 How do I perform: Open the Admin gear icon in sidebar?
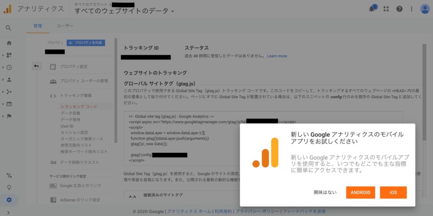[9, 200]
